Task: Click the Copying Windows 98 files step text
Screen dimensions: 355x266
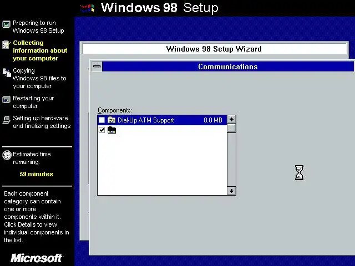Action: point(39,78)
